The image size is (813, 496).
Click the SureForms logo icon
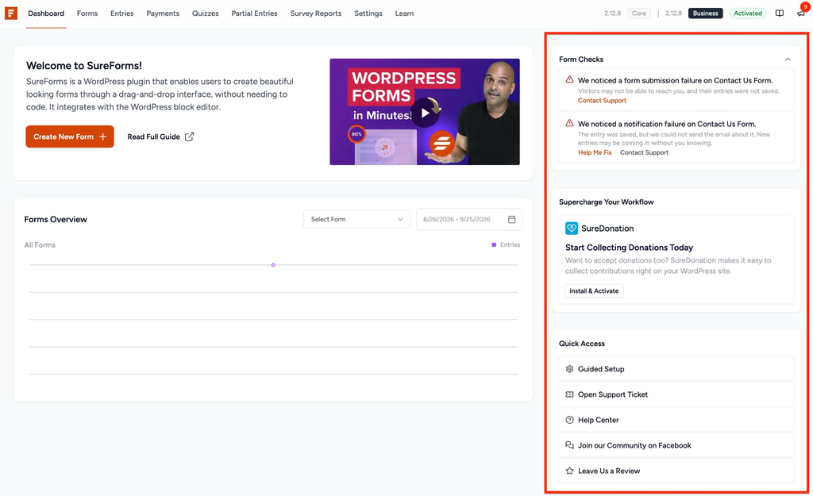tap(11, 13)
